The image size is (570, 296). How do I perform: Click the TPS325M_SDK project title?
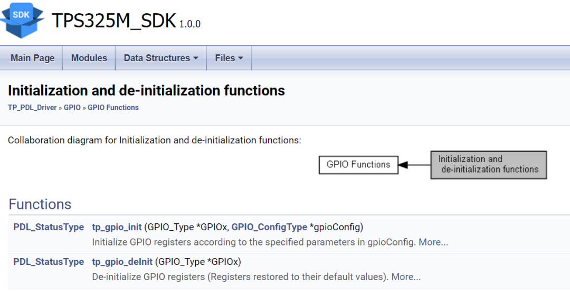pyautogui.click(x=113, y=21)
